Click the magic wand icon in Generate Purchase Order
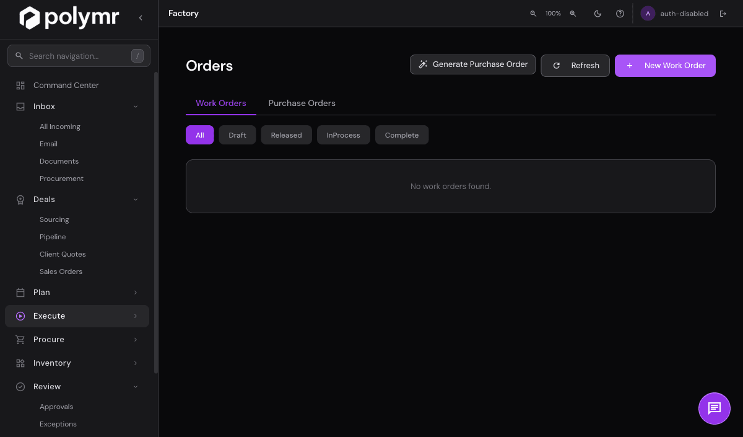Screen dimensions: 743x437 click(x=423, y=64)
